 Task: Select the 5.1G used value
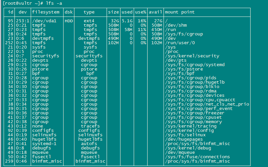click(x=127, y=21)
